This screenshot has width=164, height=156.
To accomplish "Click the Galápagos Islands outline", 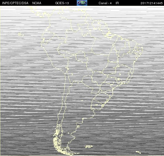I will click(21, 34).
